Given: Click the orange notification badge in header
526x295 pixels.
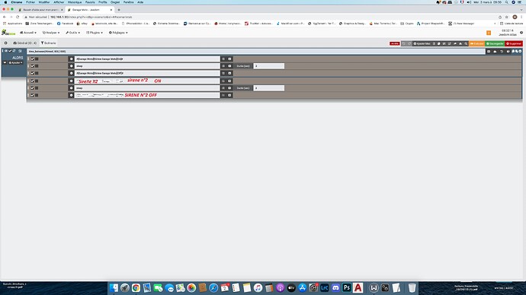Looking at the screenshot, I should tap(489, 33).
